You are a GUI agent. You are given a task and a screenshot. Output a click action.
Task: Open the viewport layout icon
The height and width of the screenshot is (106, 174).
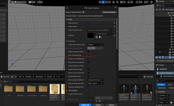(x=152, y=2)
